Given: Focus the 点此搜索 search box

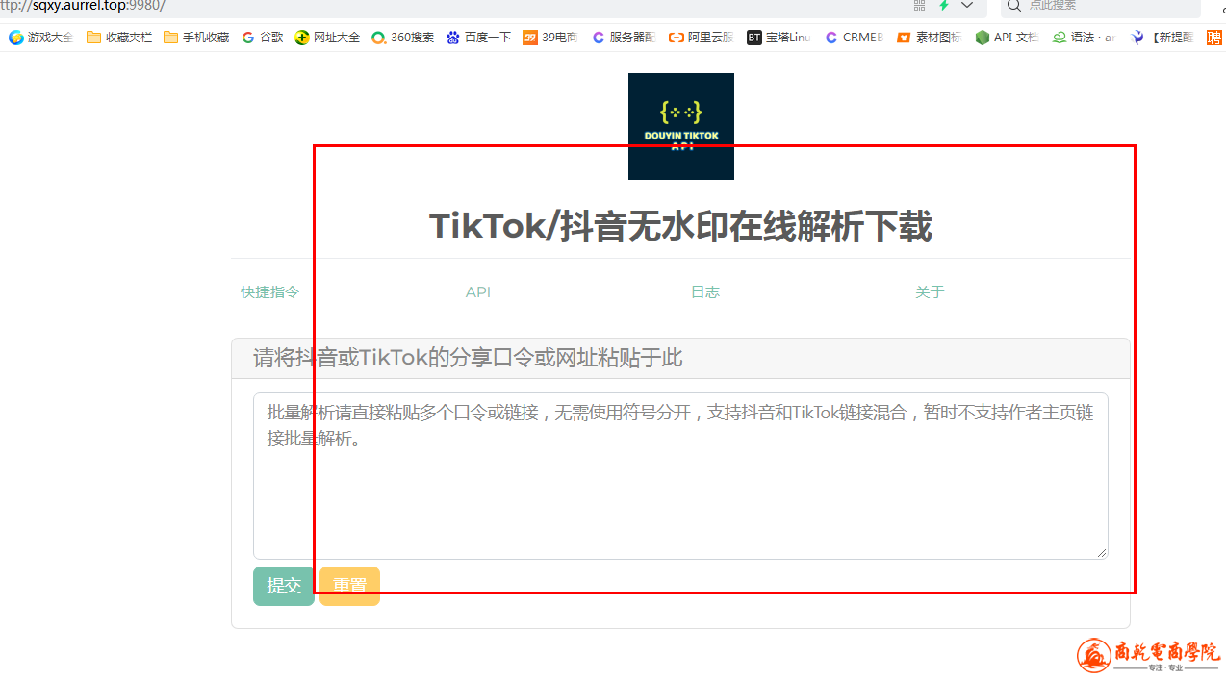Looking at the screenshot, I should click(x=1100, y=6).
